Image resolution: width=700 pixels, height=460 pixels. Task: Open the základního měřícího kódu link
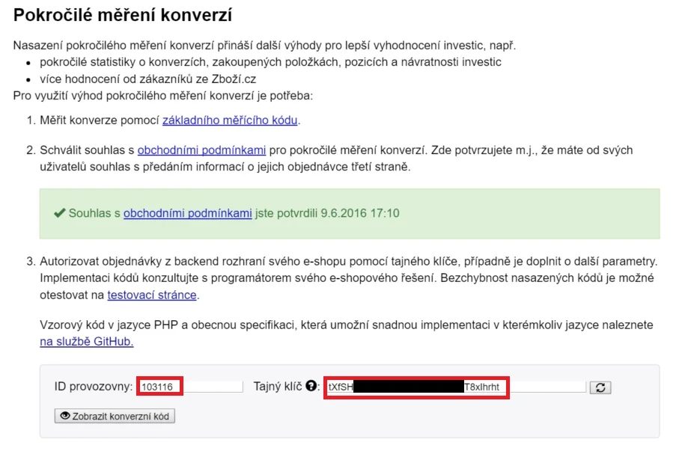230,120
